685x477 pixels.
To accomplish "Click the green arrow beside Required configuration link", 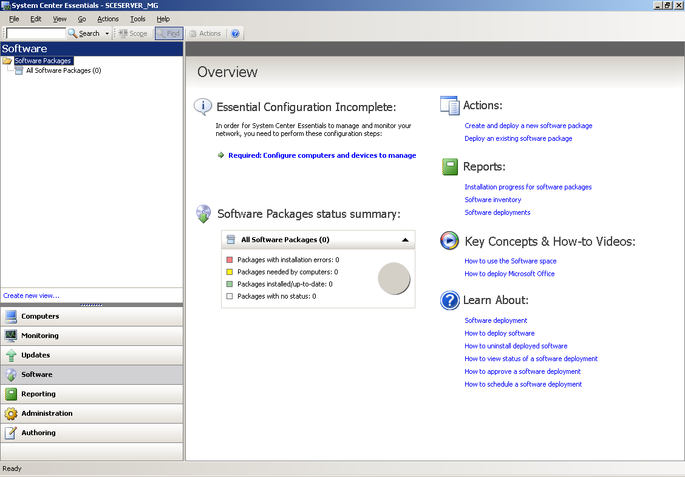I will 221,155.
